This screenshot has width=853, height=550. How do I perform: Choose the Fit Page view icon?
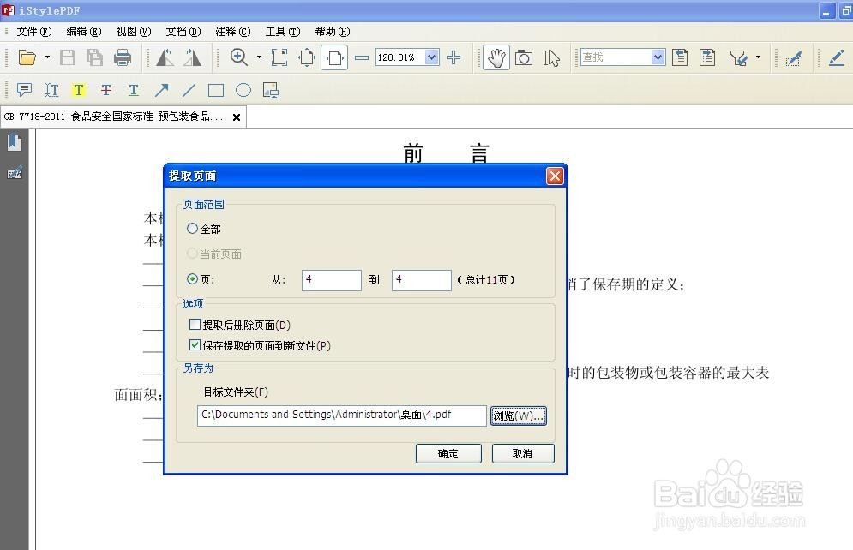(307, 57)
